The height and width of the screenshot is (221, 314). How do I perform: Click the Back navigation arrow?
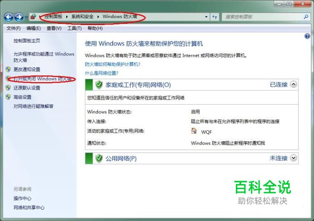pos(9,17)
